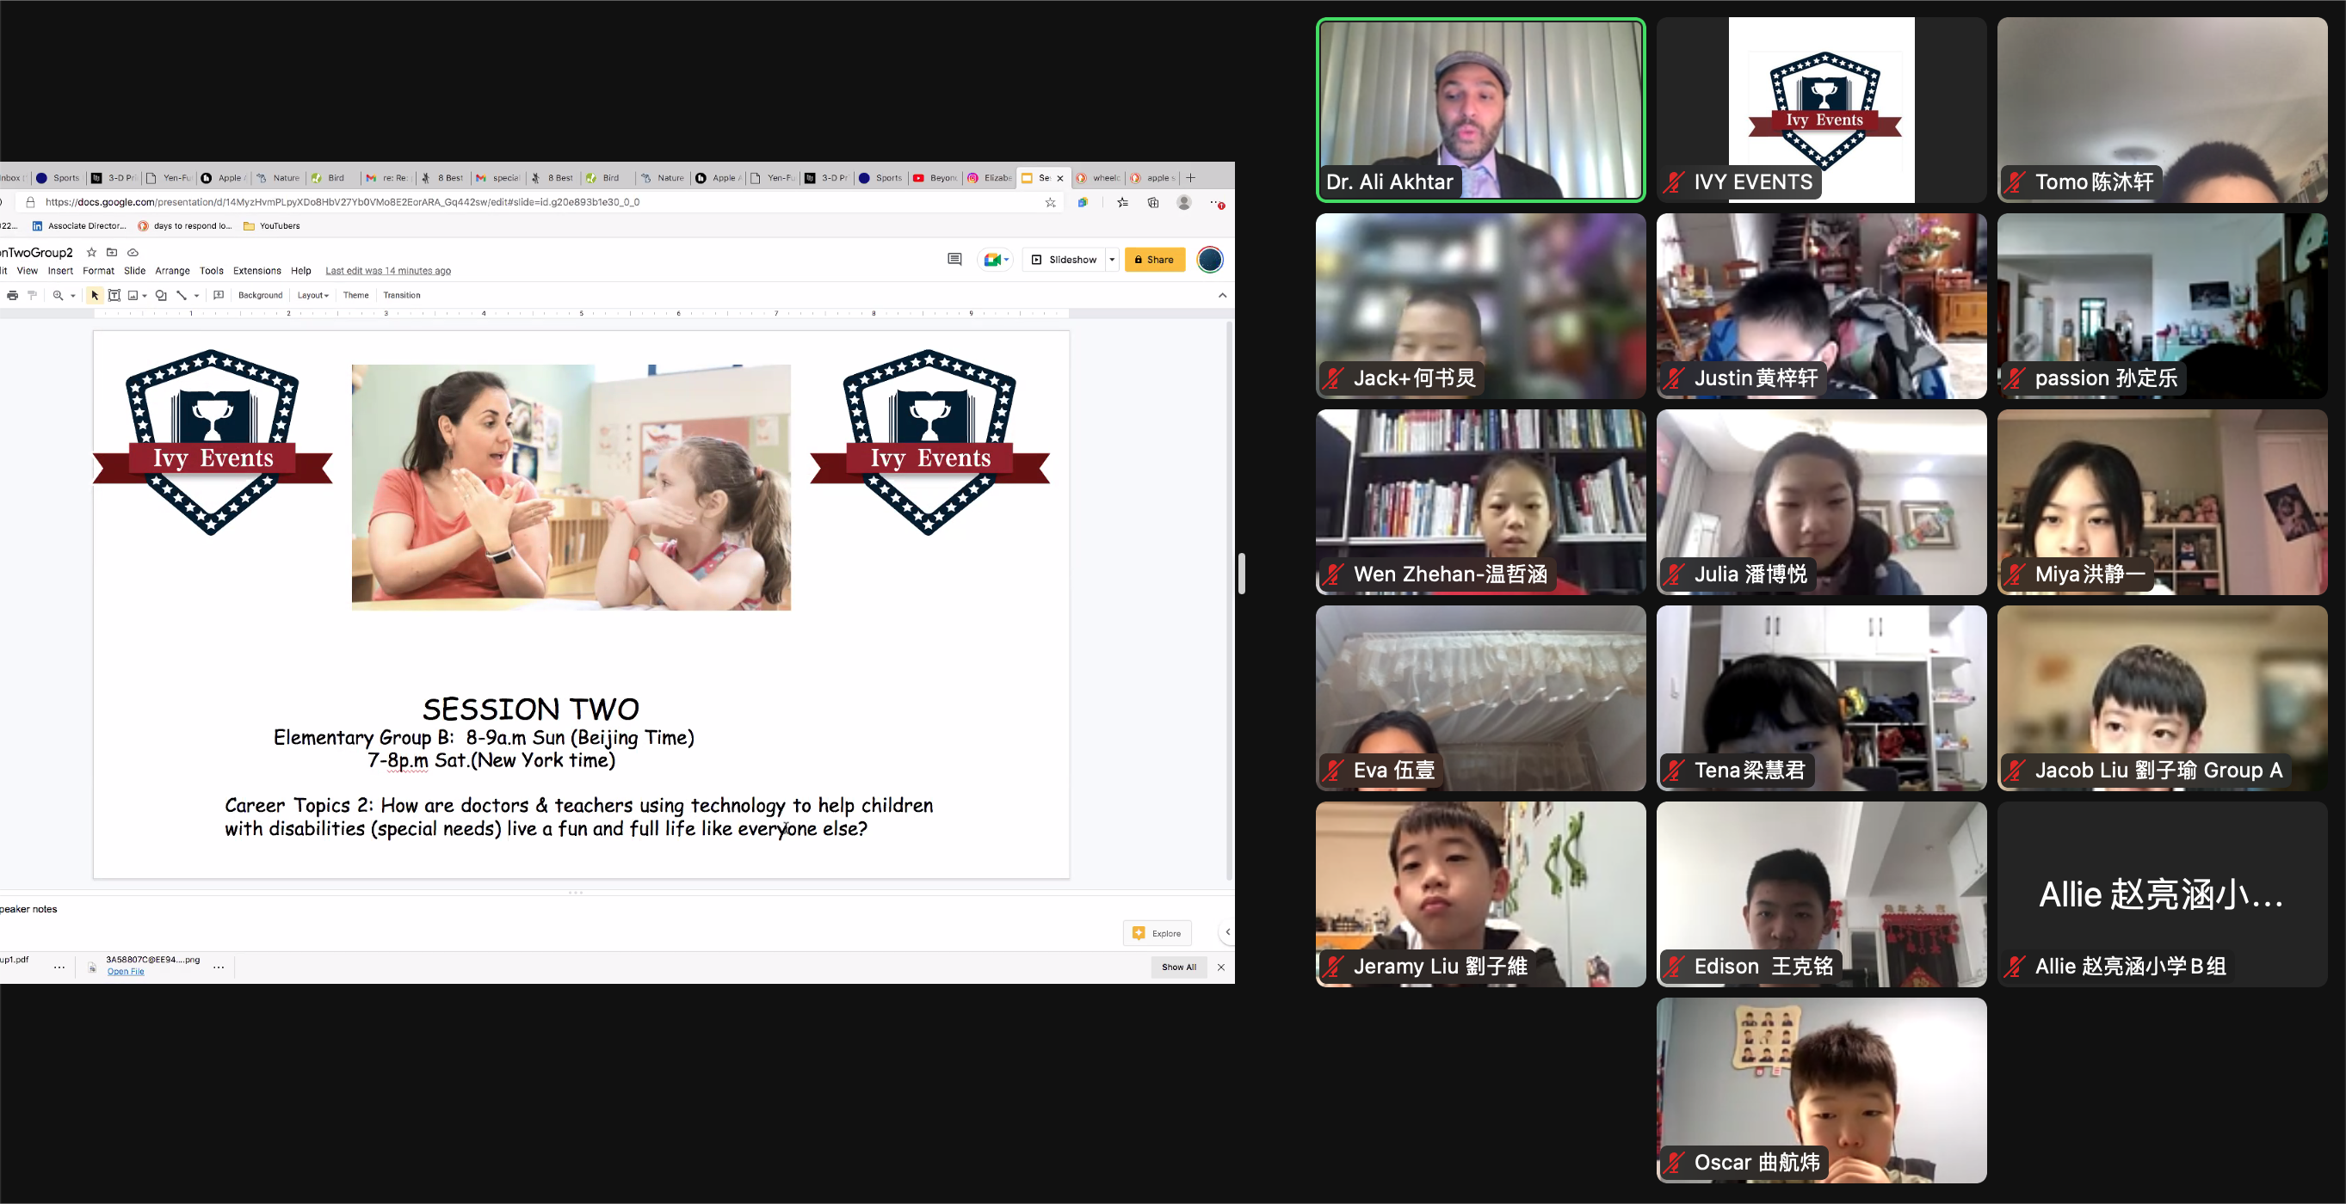Click the yellow Share button

pos(1154,261)
